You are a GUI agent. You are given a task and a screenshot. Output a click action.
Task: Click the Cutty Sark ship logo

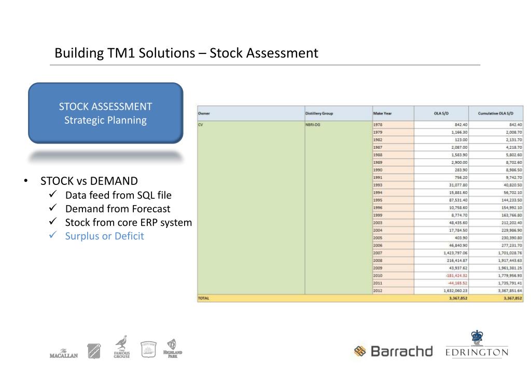[148, 349]
